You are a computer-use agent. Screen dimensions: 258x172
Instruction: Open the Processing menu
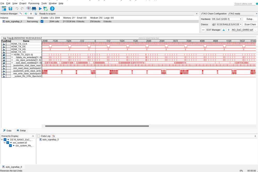pyautogui.click(x=34, y=3)
